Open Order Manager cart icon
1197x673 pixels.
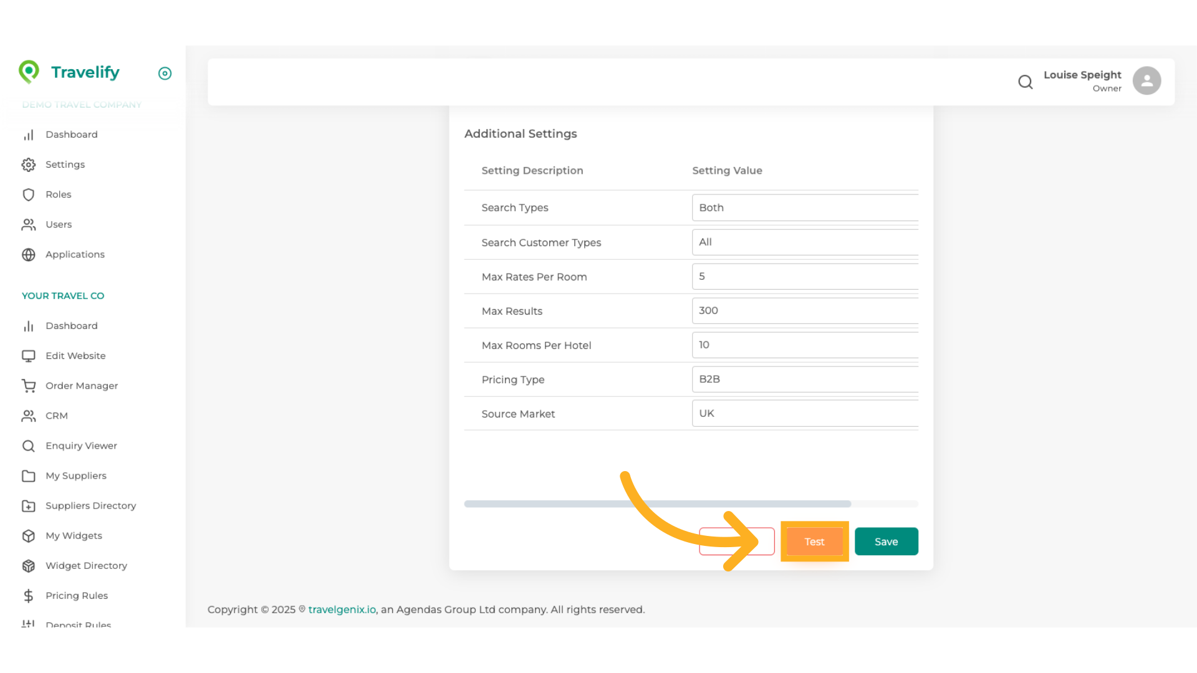(x=29, y=386)
